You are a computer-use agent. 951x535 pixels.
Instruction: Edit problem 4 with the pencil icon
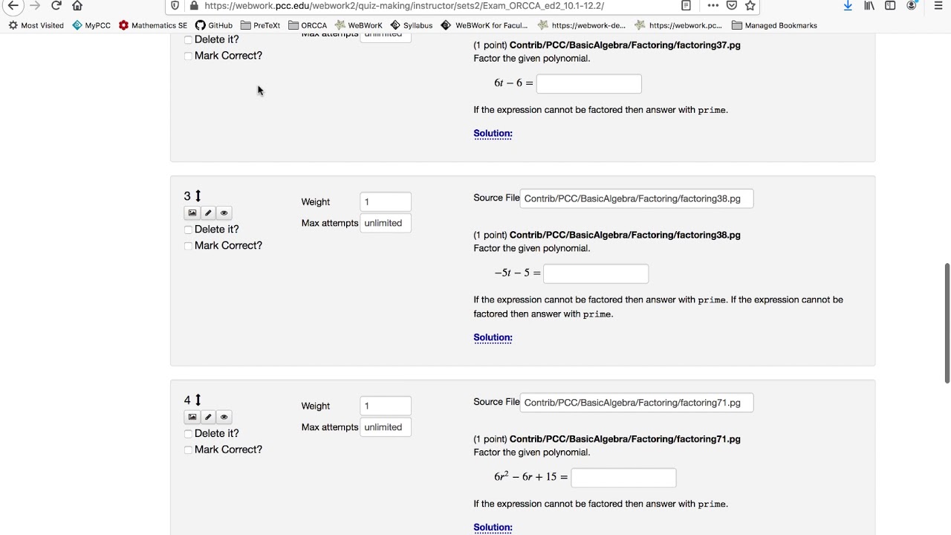tap(208, 417)
